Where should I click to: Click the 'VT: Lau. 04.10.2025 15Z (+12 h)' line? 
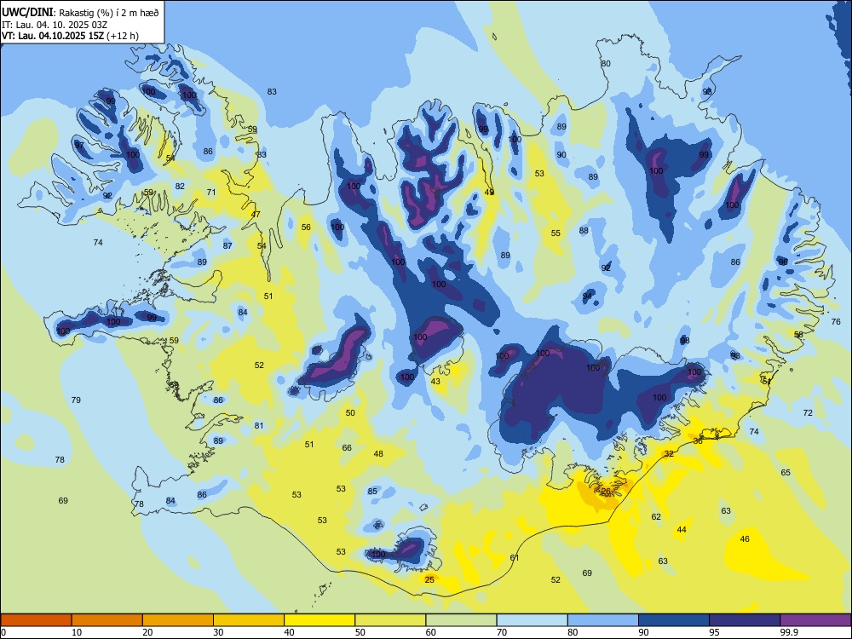pyautogui.click(x=70, y=36)
